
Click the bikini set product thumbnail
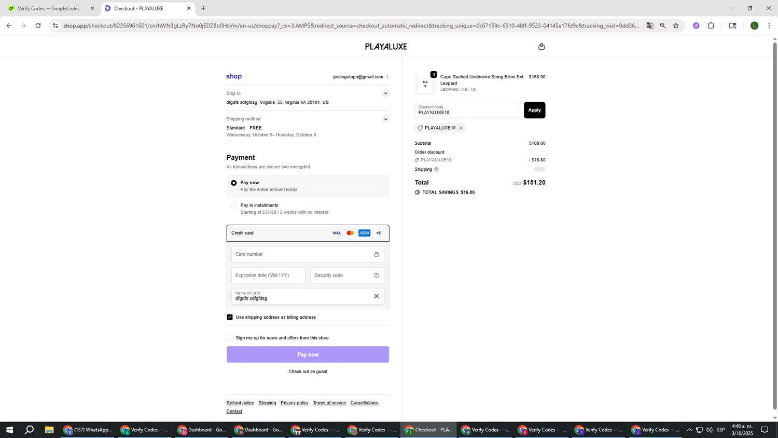click(425, 84)
